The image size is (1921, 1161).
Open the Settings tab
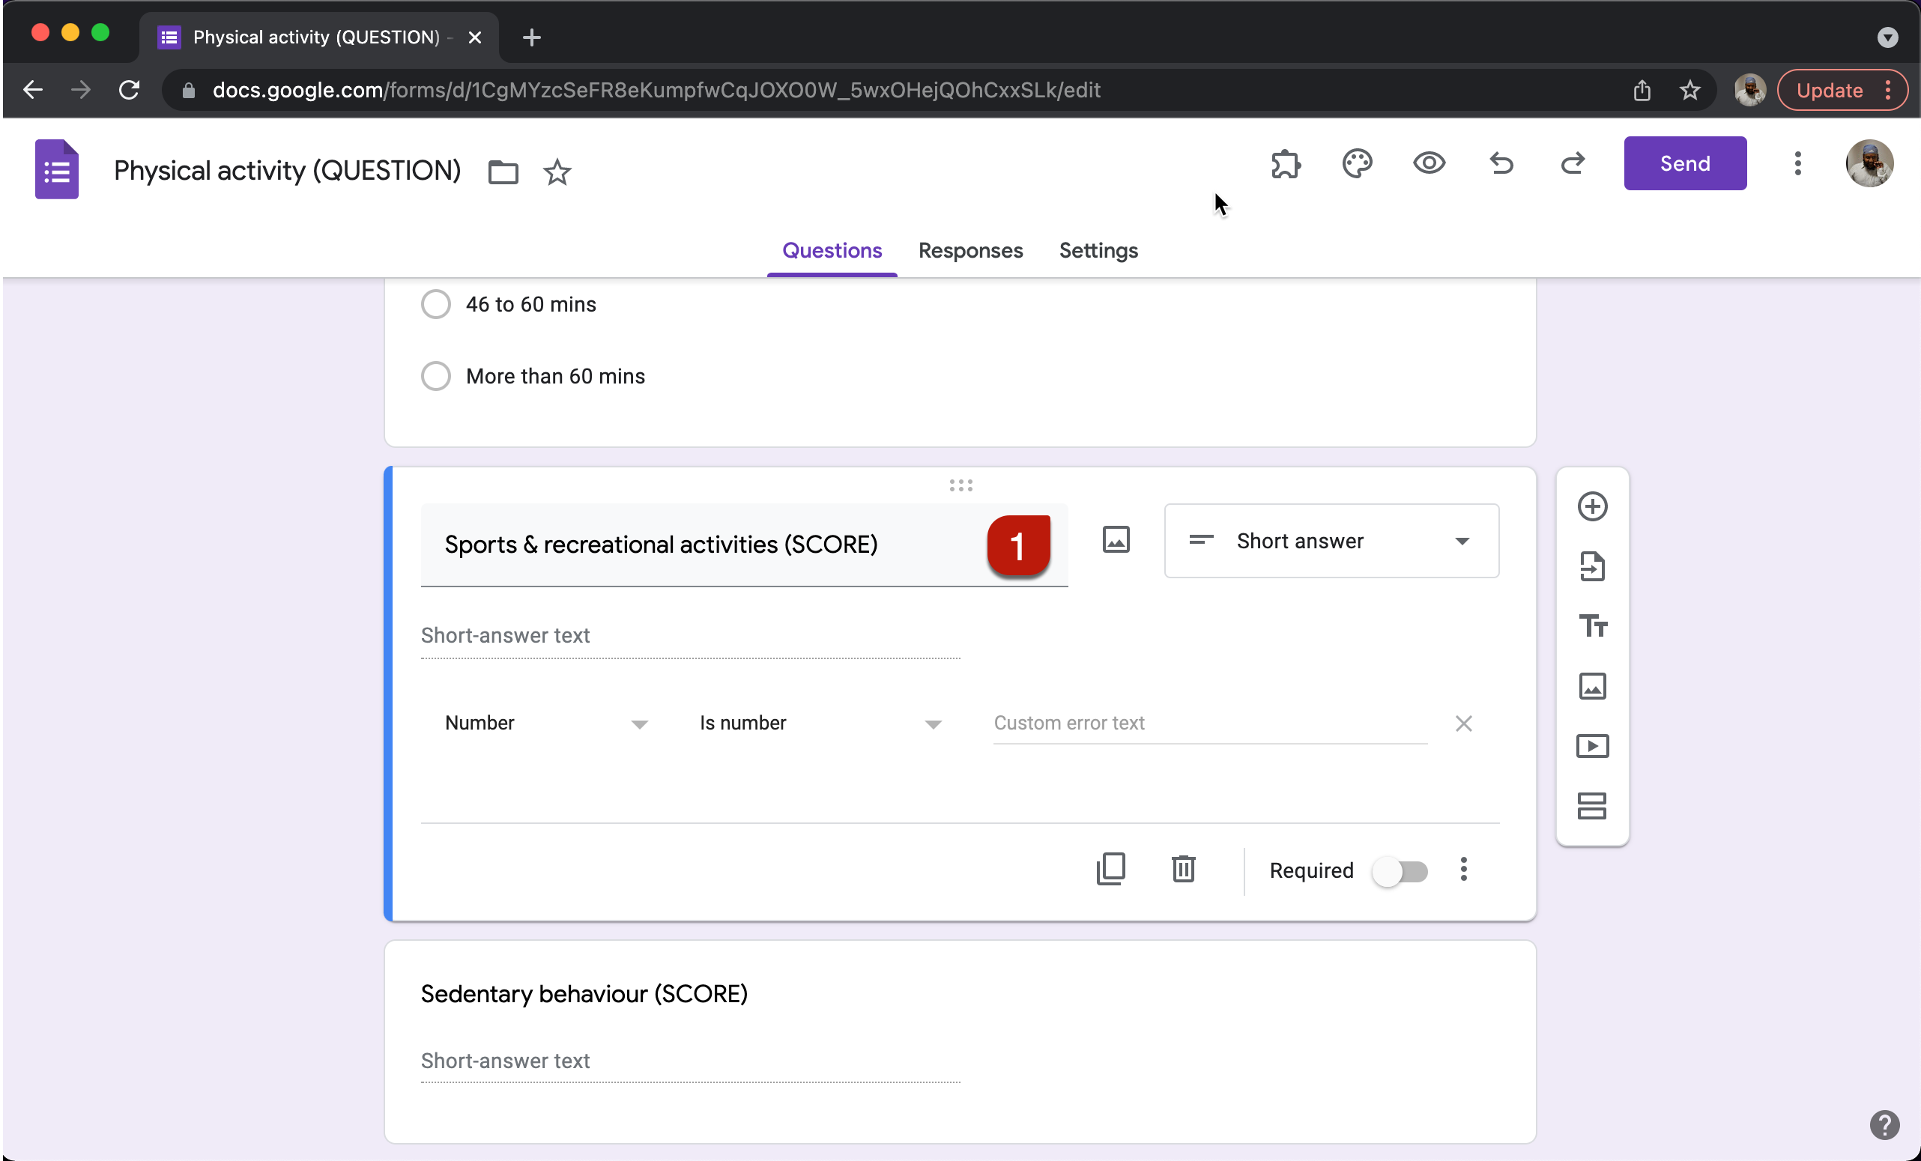(x=1099, y=251)
